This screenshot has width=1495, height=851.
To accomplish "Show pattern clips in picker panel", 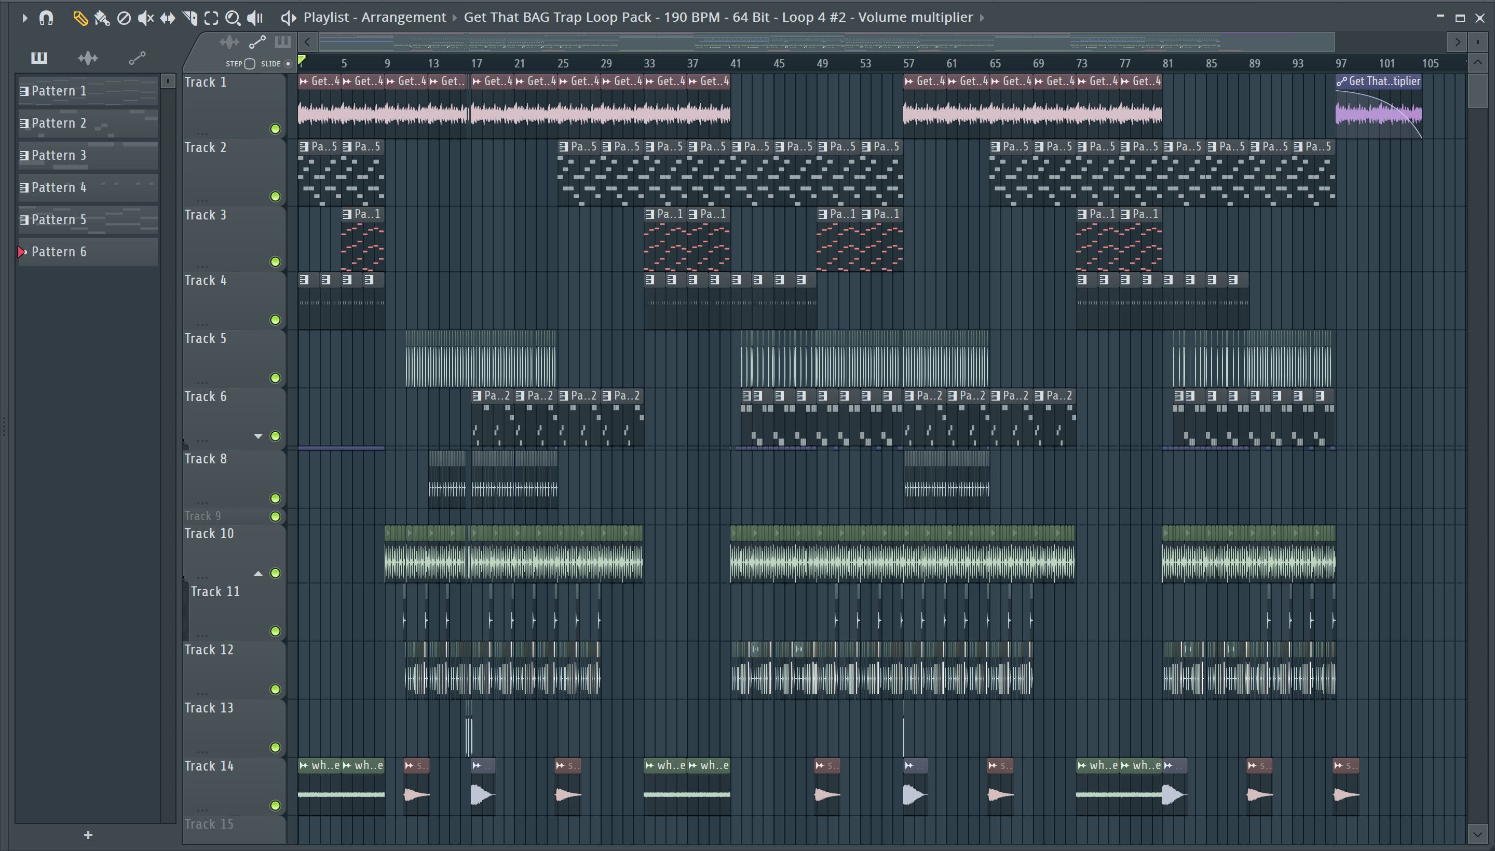I will pos(39,57).
